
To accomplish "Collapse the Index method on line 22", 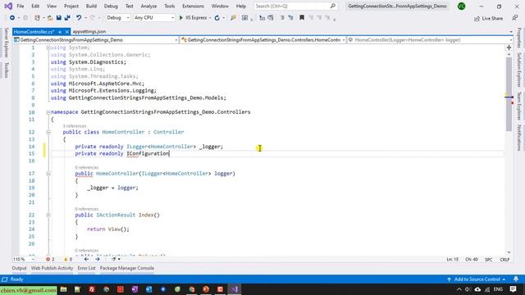I will 48,215.
